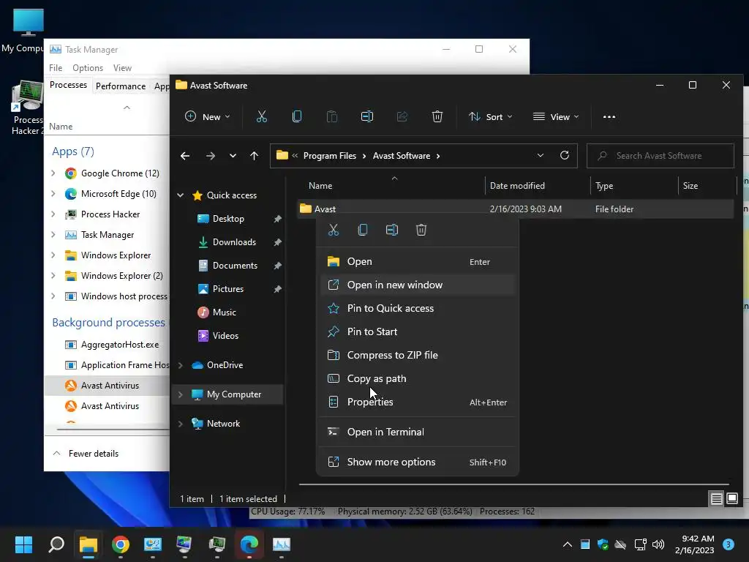Choose Copy as path
Image resolution: width=749 pixels, height=562 pixels.
pyautogui.click(x=417, y=378)
